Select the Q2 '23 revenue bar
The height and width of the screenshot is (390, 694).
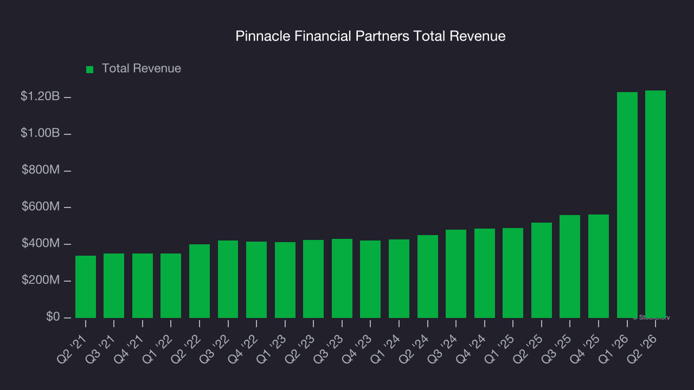313,279
